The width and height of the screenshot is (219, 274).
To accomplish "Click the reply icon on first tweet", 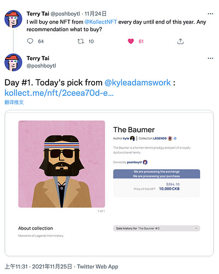I will (30, 41).
